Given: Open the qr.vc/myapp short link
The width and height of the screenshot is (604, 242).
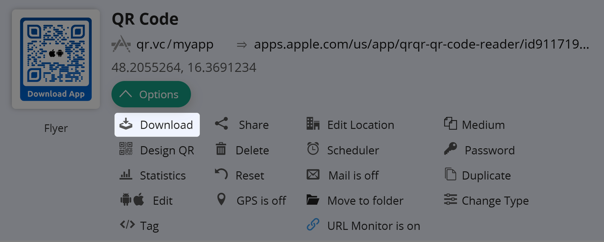Looking at the screenshot, I should 175,44.
